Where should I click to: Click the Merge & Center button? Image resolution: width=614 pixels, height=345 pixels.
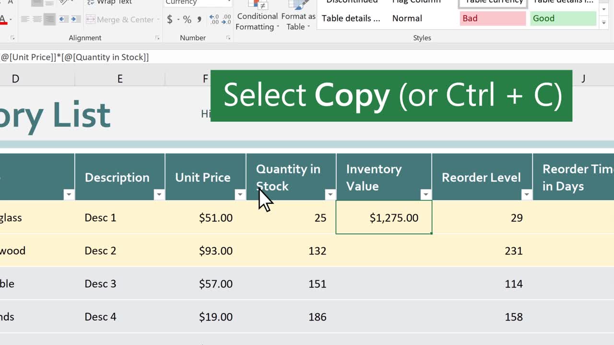point(120,20)
